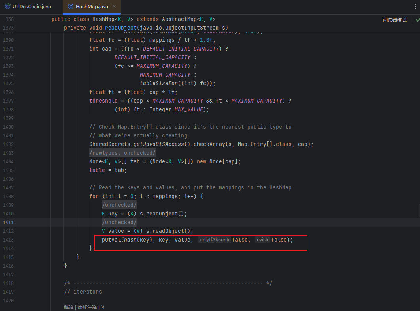Open the editor tabs more-options menu
The height and width of the screenshot is (311, 420).
(x=415, y=6)
